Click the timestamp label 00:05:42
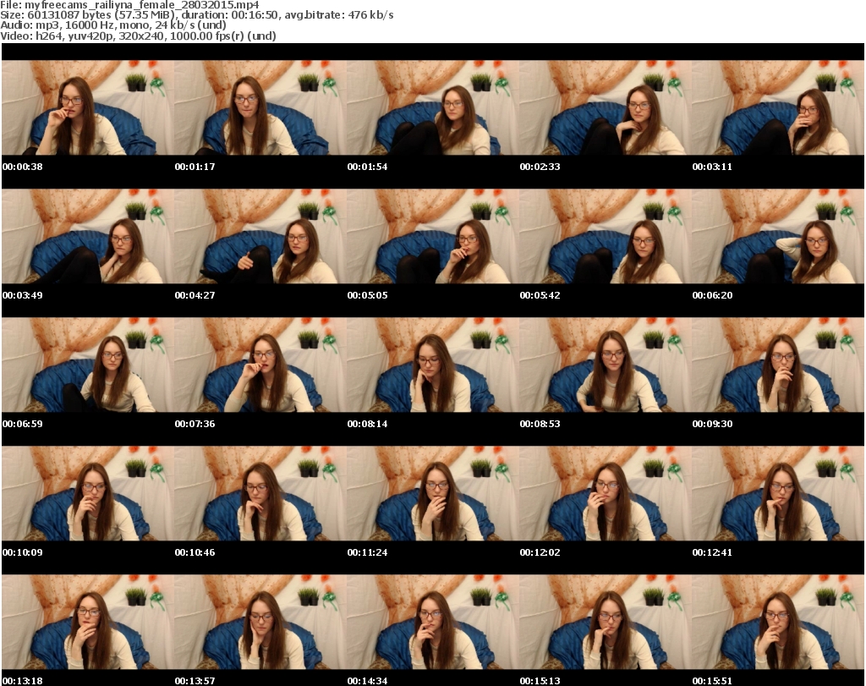The height and width of the screenshot is (686, 866). click(540, 295)
